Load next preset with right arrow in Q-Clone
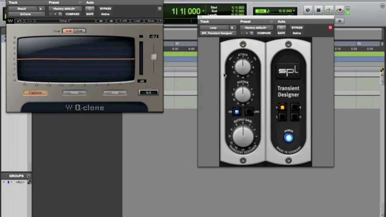The image size is (386, 217). click(x=111, y=21)
